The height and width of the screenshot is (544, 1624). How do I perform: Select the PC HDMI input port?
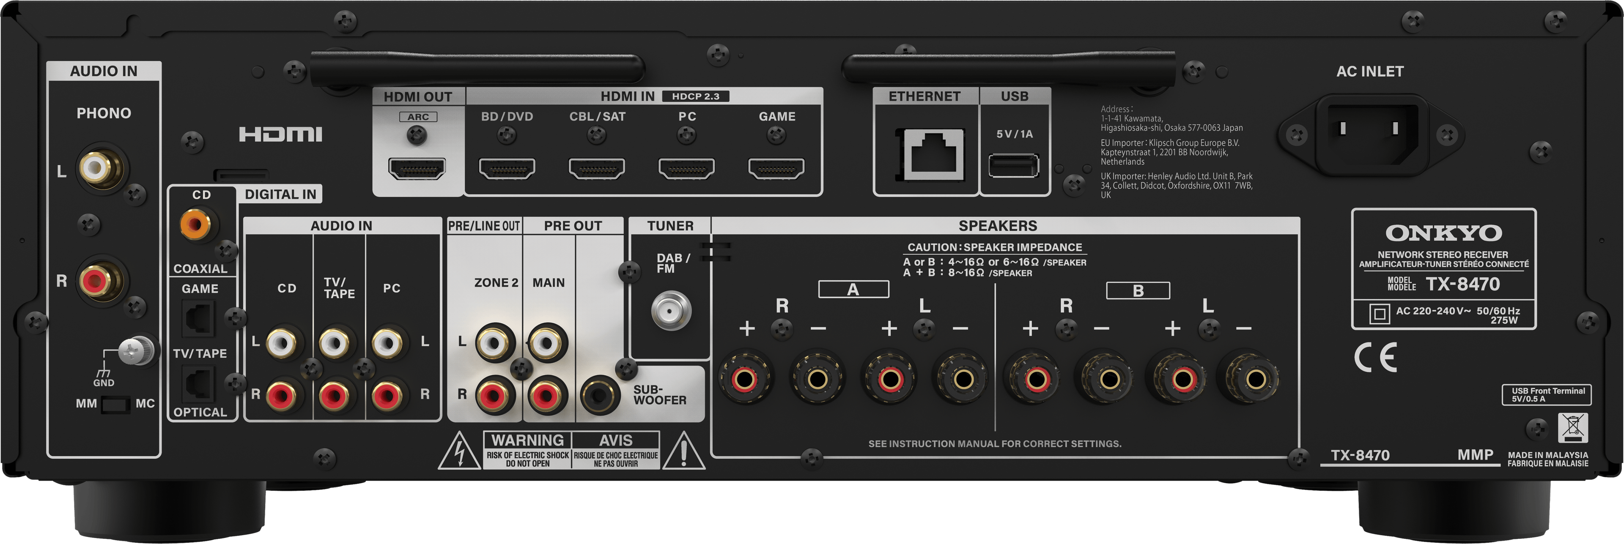tap(686, 168)
